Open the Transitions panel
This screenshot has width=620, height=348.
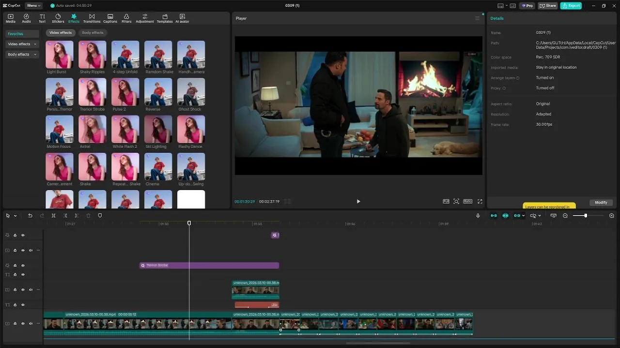[x=92, y=18]
